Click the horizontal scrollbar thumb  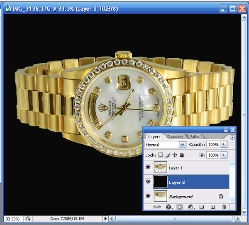coord(174,219)
